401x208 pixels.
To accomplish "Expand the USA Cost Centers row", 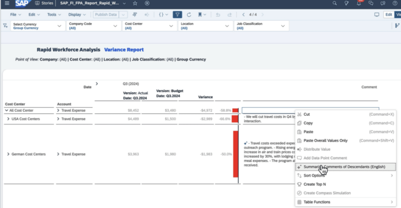I will click(x=8, y=119).
